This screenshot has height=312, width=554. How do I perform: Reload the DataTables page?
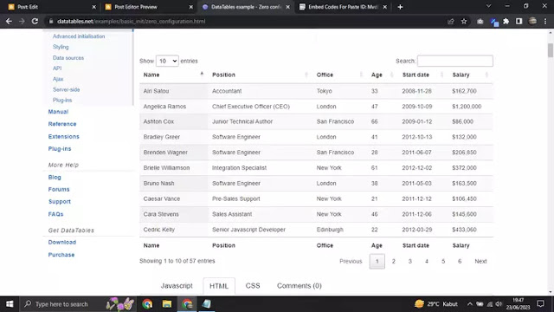35,21
